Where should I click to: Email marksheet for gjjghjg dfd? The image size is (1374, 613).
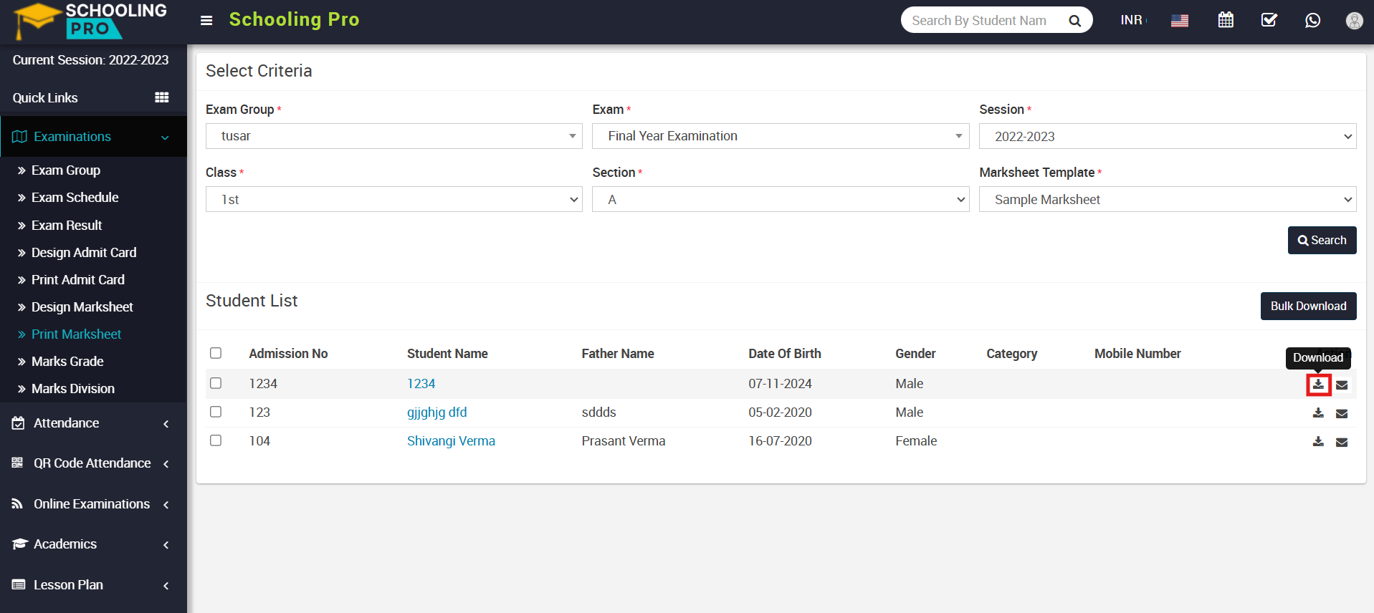[x=1342, y=414]
